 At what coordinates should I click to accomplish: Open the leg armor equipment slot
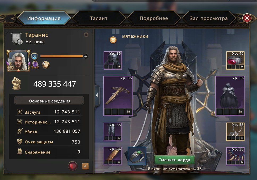pos(113,132)
